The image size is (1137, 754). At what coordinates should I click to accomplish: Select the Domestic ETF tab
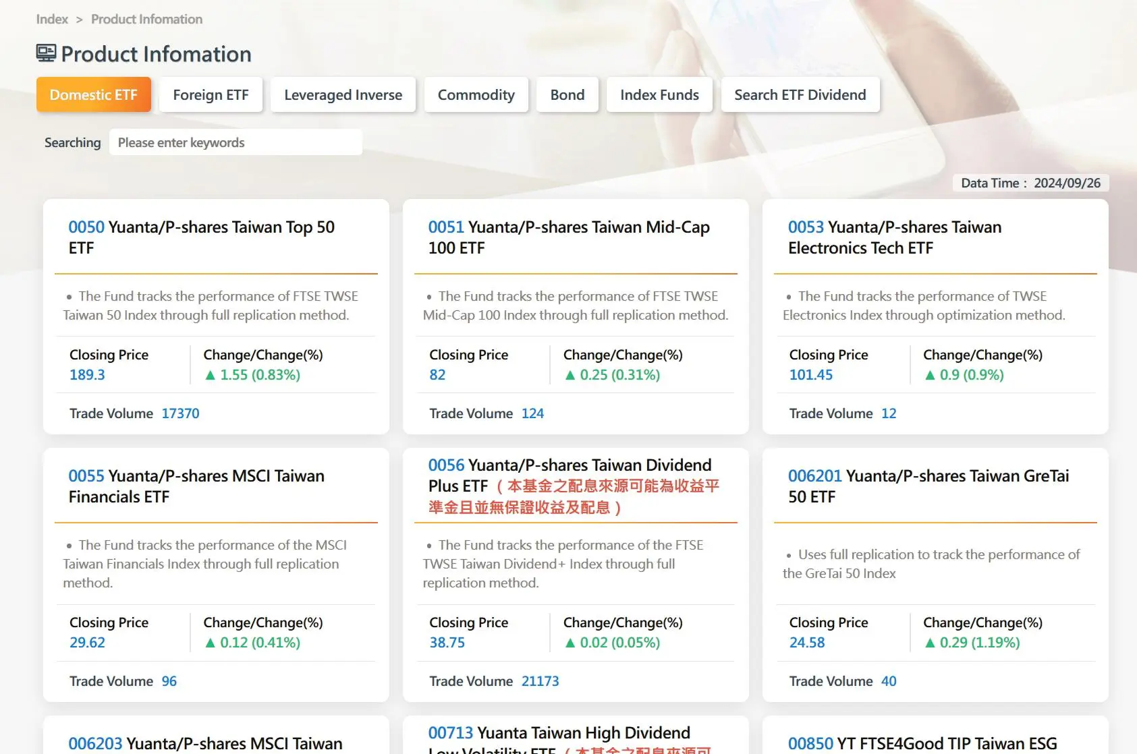pos(93,94)
